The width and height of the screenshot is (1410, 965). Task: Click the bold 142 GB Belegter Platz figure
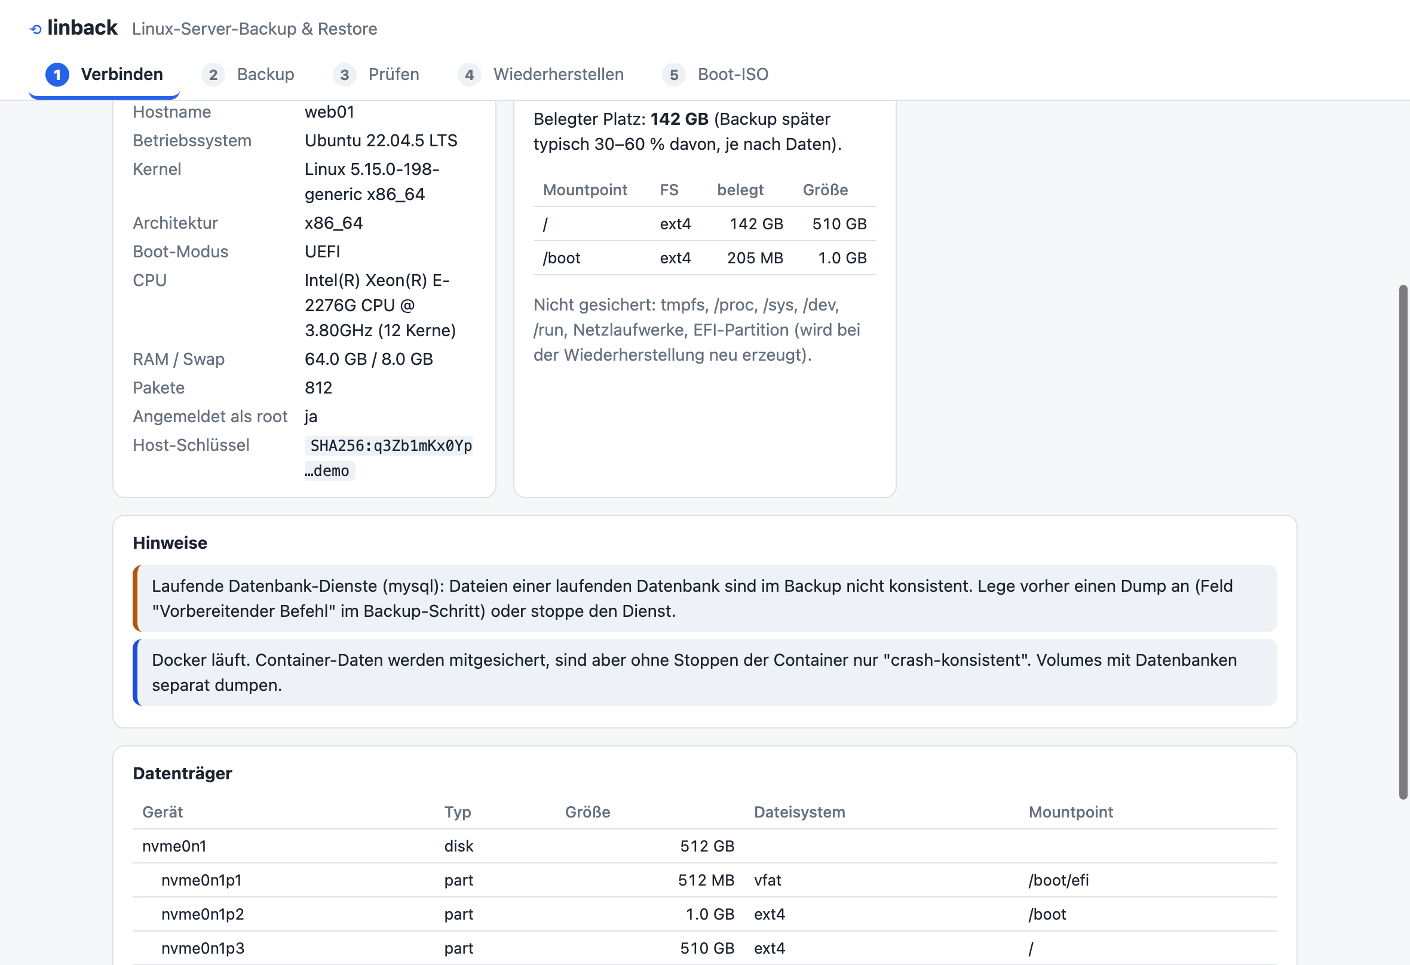point(679,119)
